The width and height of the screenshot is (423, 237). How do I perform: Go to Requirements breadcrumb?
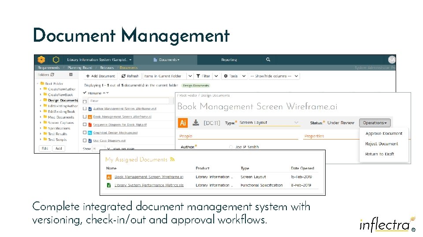point(48,68)
